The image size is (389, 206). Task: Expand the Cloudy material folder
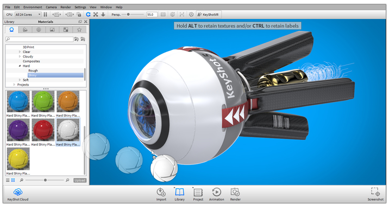(x=20, y=56)
